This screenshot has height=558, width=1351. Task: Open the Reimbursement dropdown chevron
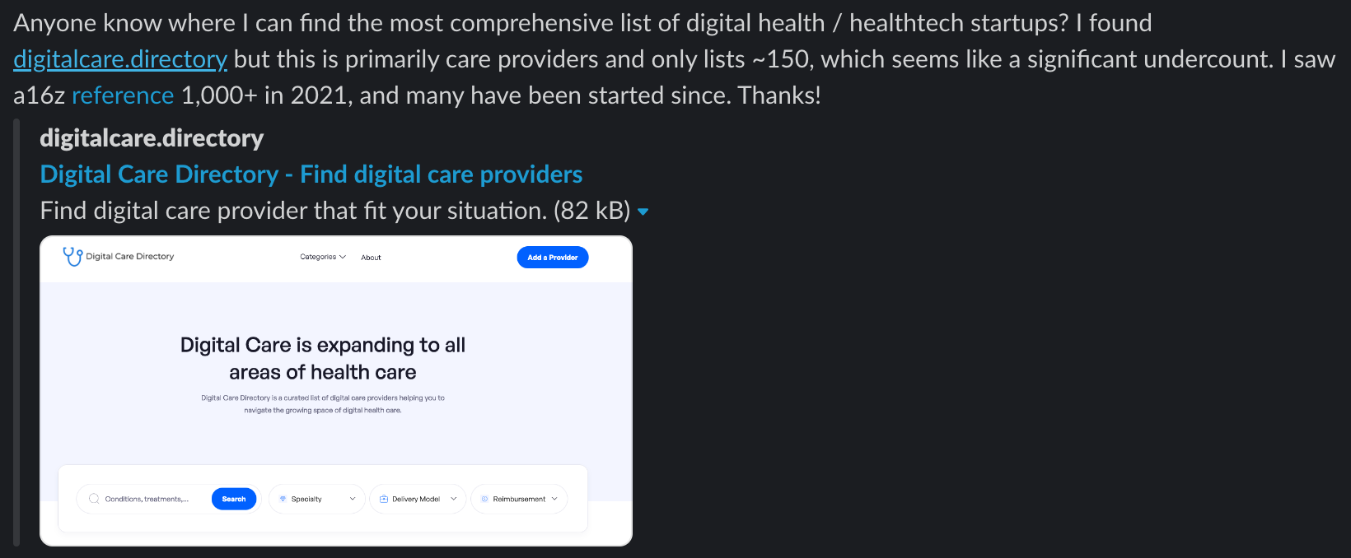pyautogui.click(x=554, y=499)
